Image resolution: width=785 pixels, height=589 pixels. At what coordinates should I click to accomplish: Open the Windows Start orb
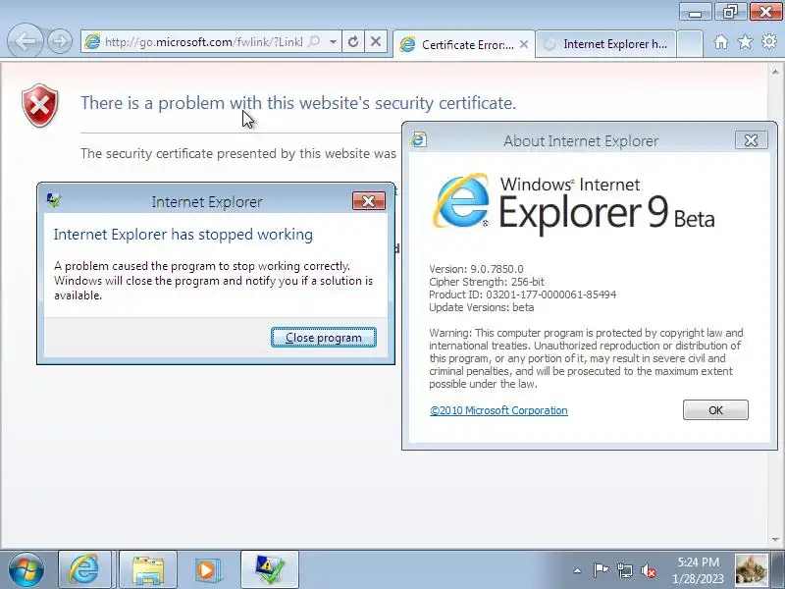click(26, 570)
